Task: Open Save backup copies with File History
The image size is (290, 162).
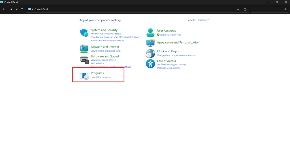Action: tap(115, 37)
